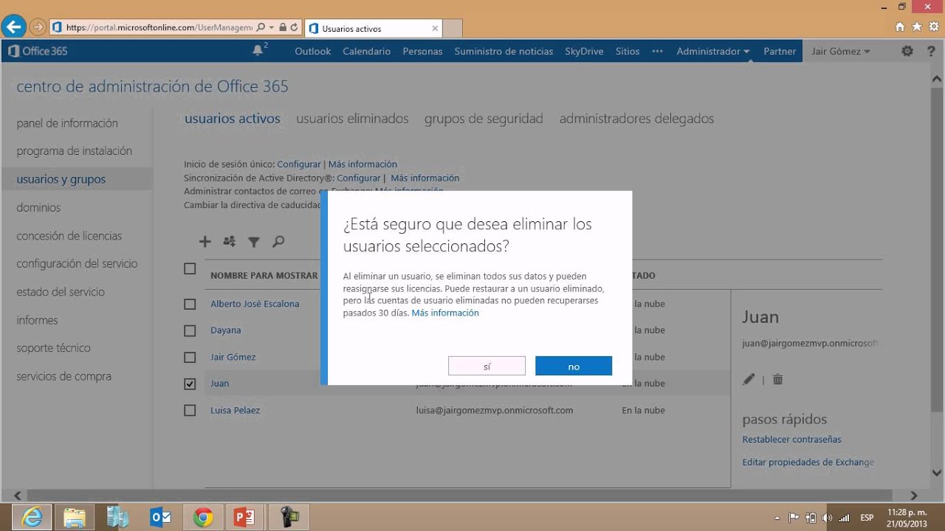
Task: Click the browser address bar URL
Action: (x=159, y=28)
